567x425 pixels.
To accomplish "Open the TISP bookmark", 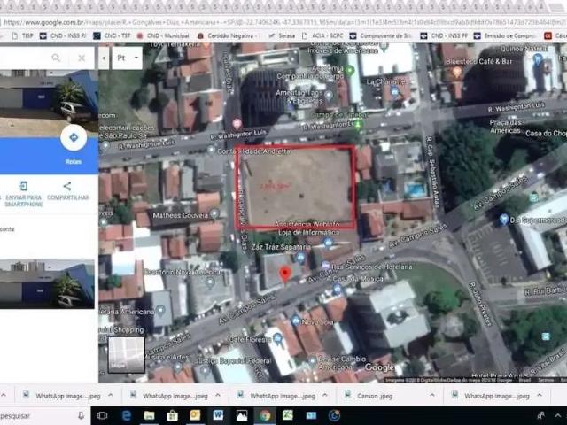I will [x=23, y=35].
